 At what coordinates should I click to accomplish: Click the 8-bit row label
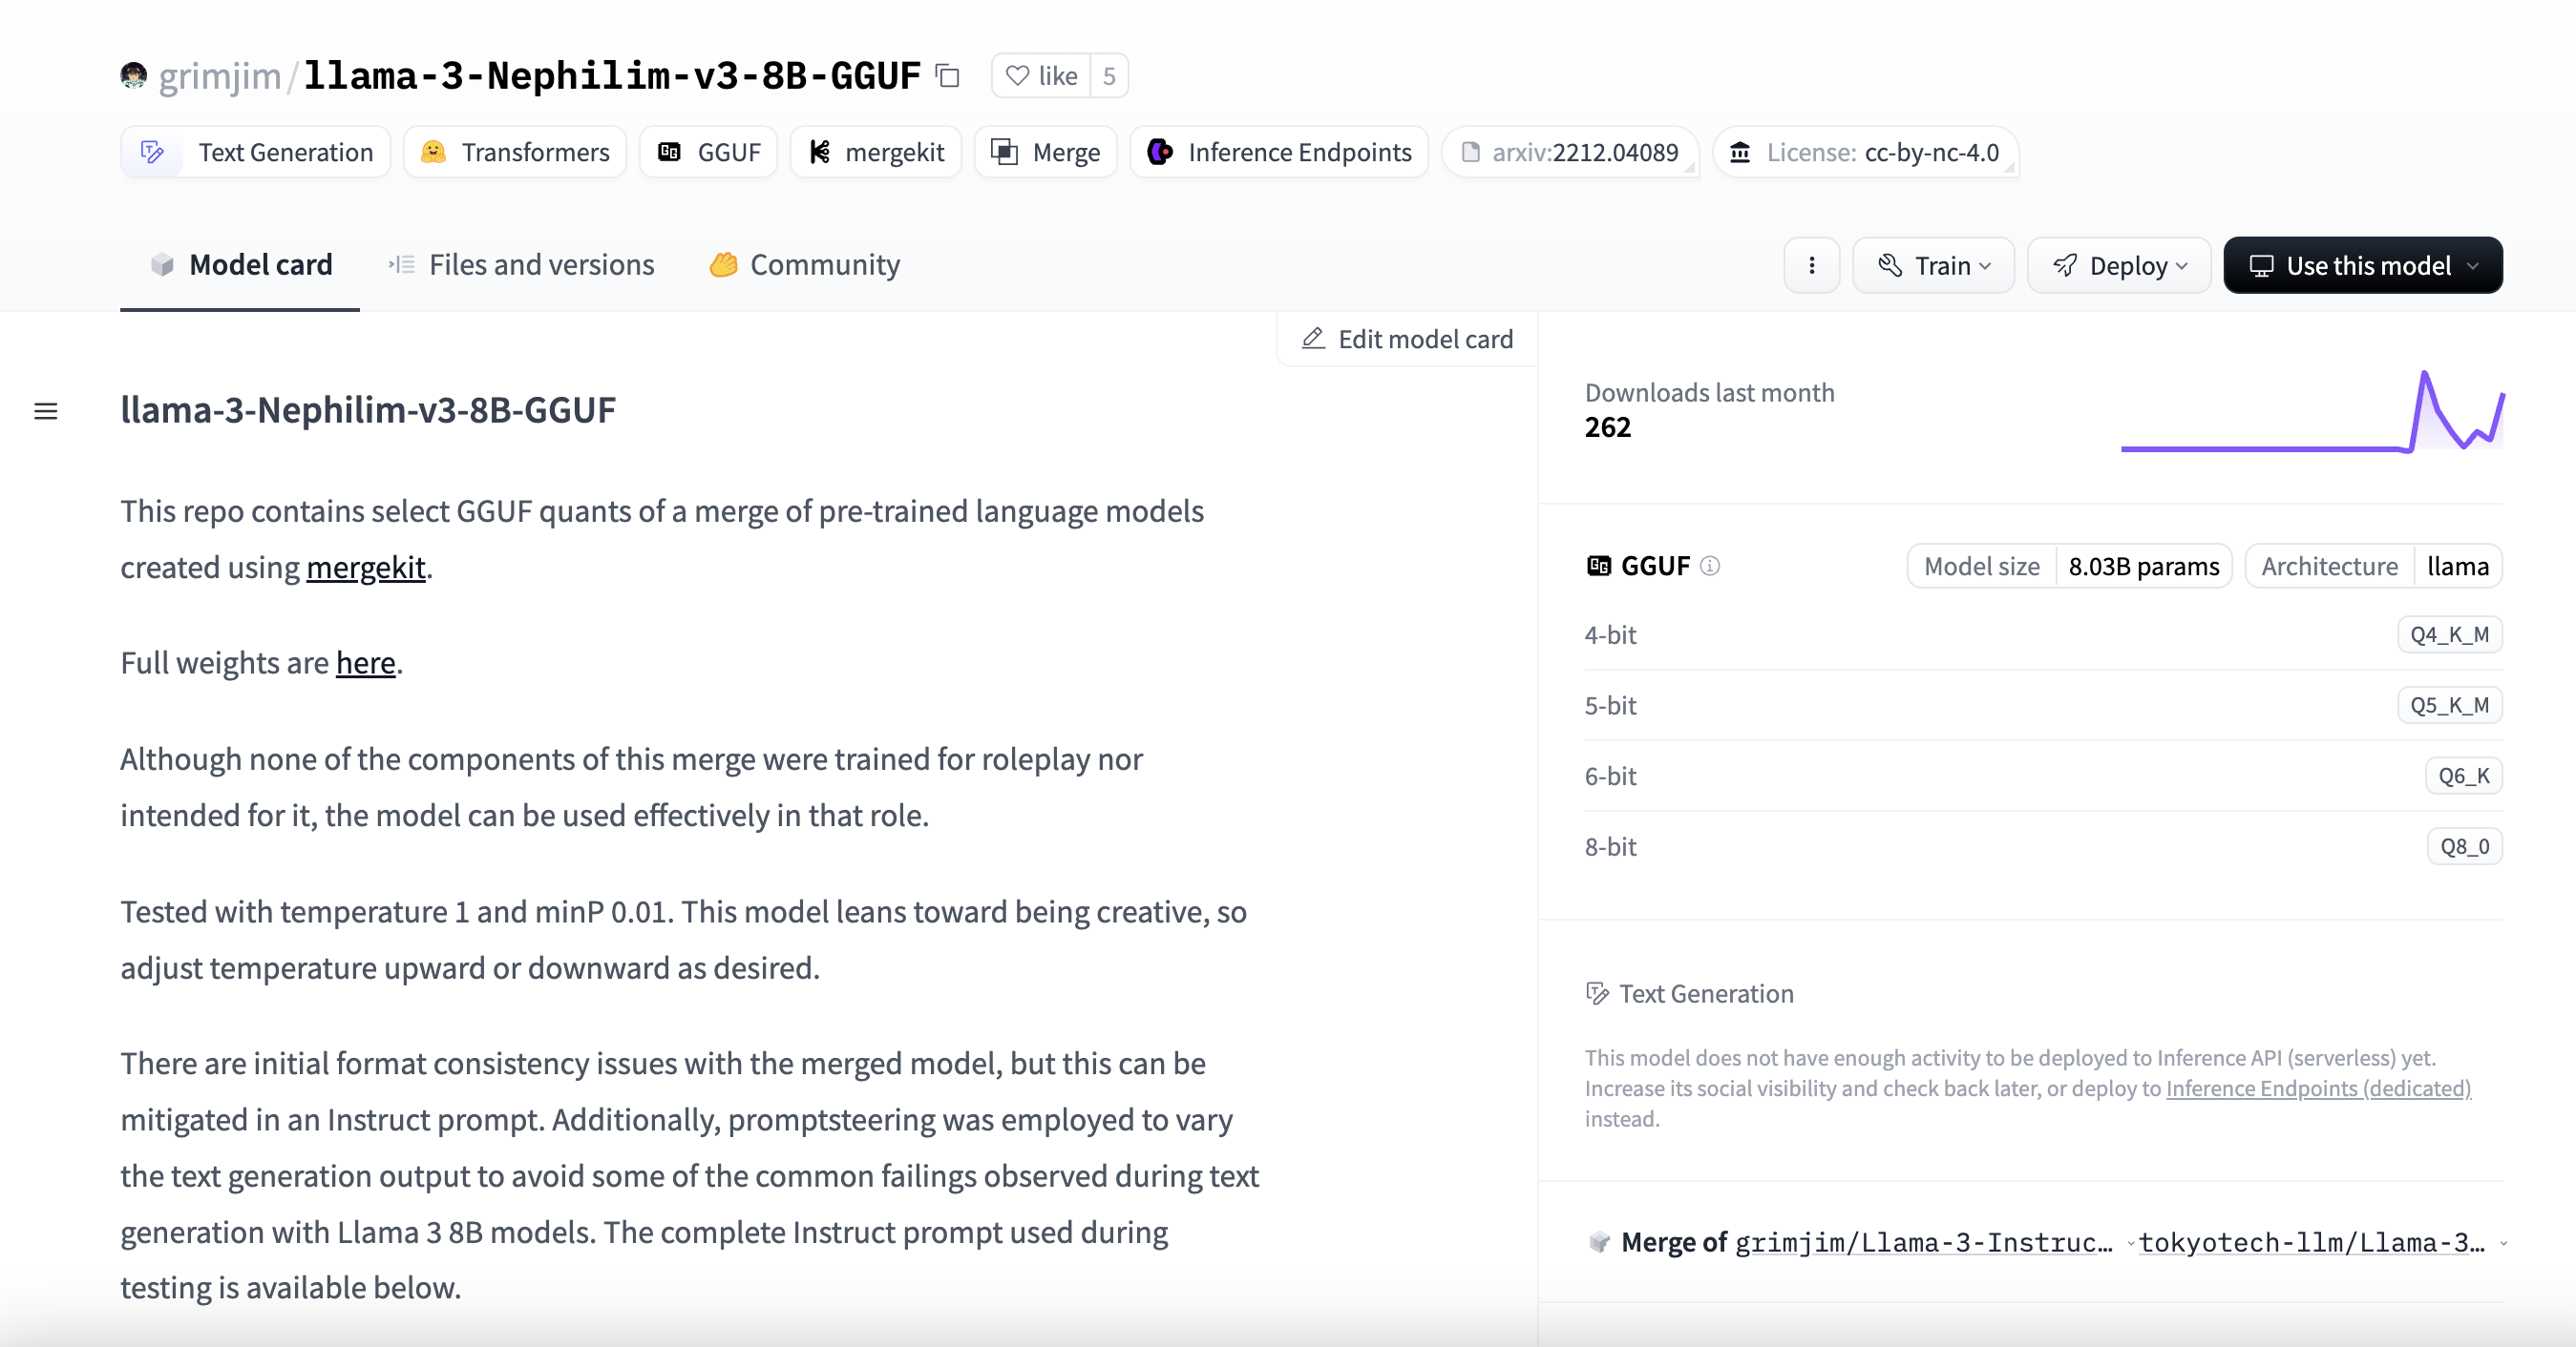[1610, 846]
